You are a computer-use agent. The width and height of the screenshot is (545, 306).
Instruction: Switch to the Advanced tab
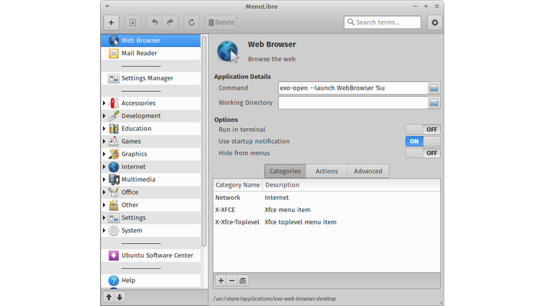[368, 171]
